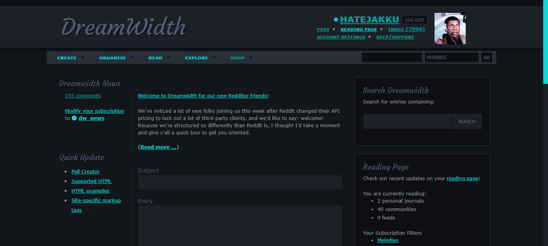Expand the arrow next to SHOP
This screenshot has width=548, height=246.
[x=250, y=58]
